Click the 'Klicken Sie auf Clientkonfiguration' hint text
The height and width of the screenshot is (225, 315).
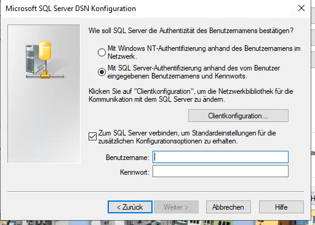point(191,95)
